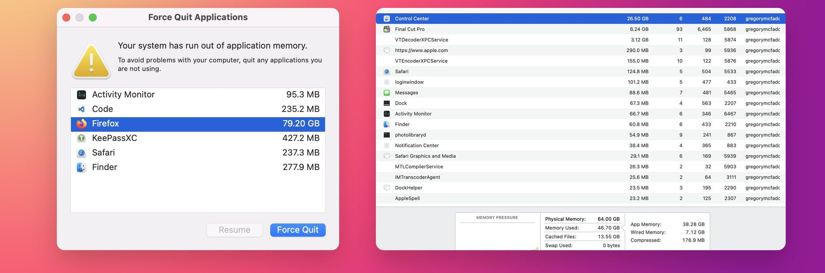Click the photolibraryd process icon
This screenshot has height=273, width=825.
(387, 135)
